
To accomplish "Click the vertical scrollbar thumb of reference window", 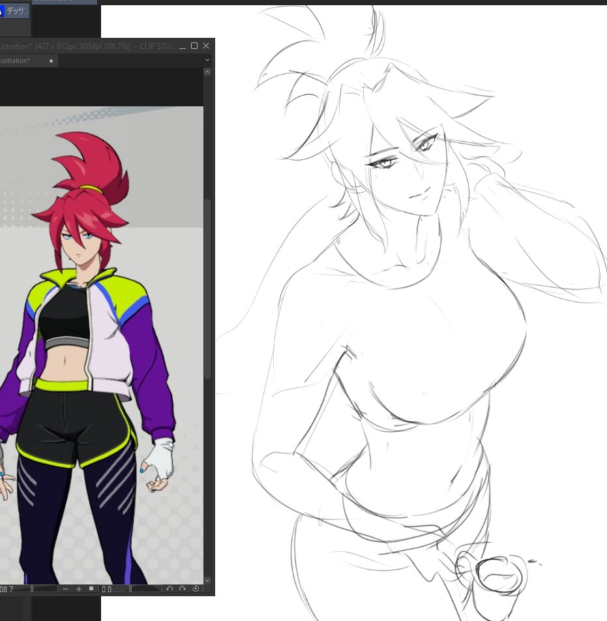I will click(x=207, y=289).
